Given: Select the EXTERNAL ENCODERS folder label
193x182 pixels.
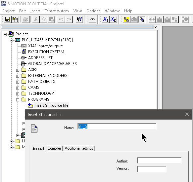Looking at the screenshot, I should pos(48,76).
